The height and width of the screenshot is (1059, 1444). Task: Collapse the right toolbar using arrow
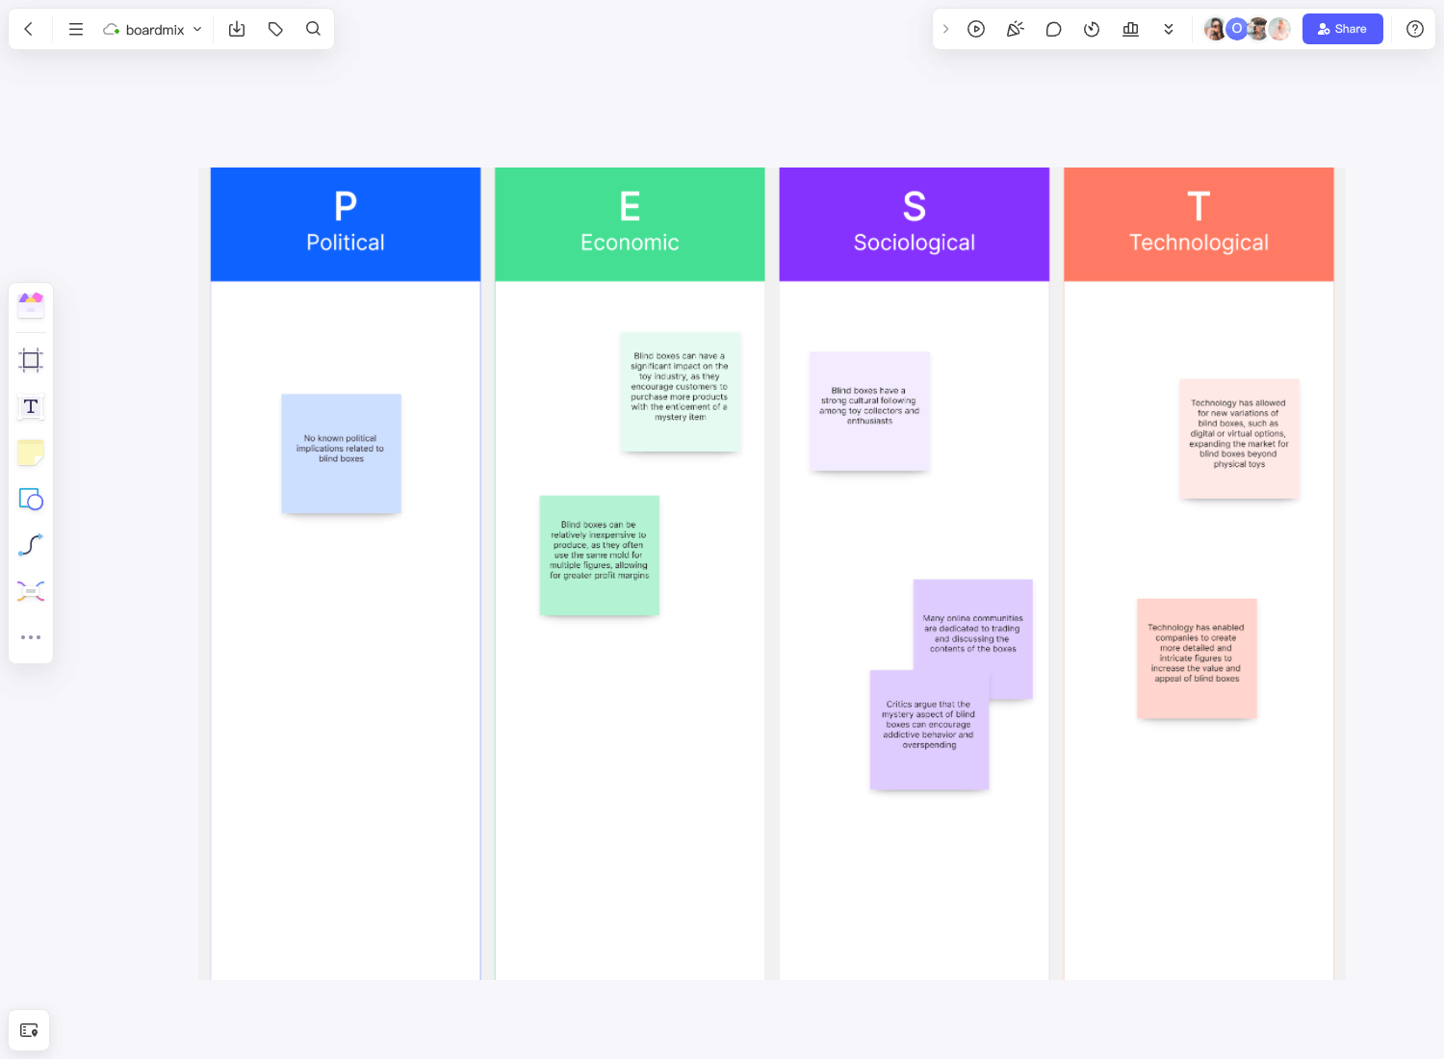pyautogui.click(x=946, y=29)
